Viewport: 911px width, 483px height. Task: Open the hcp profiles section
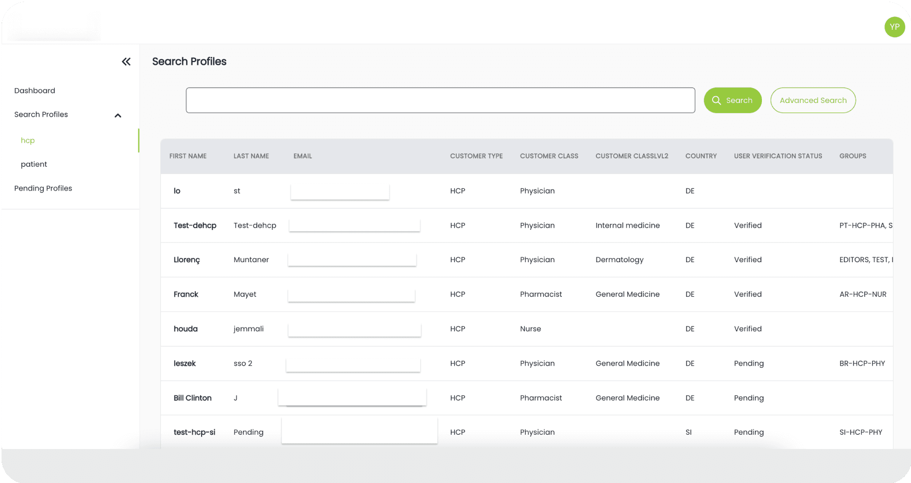28,141
